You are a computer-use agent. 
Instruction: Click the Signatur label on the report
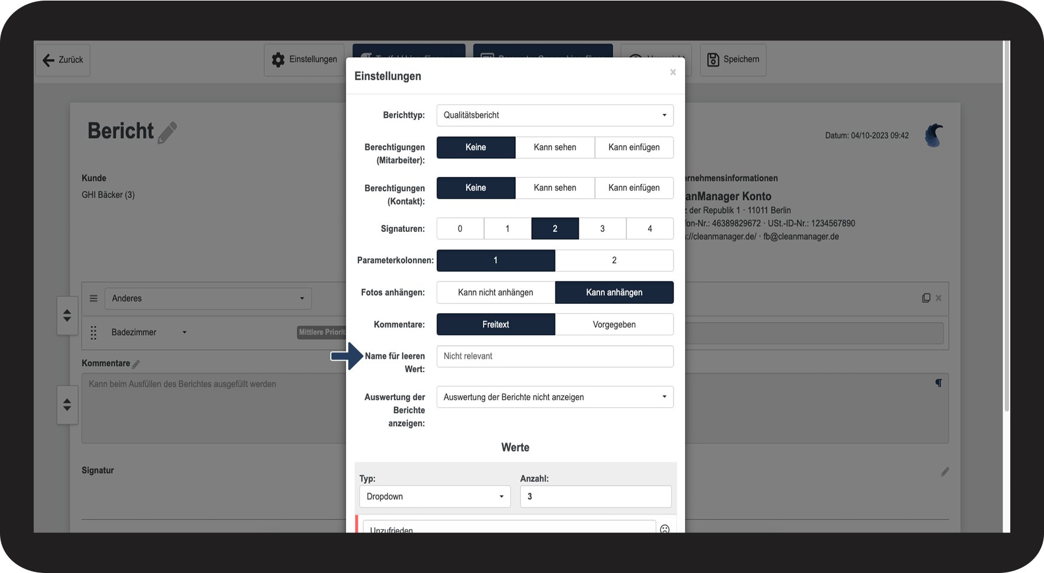tap(97, 470)
